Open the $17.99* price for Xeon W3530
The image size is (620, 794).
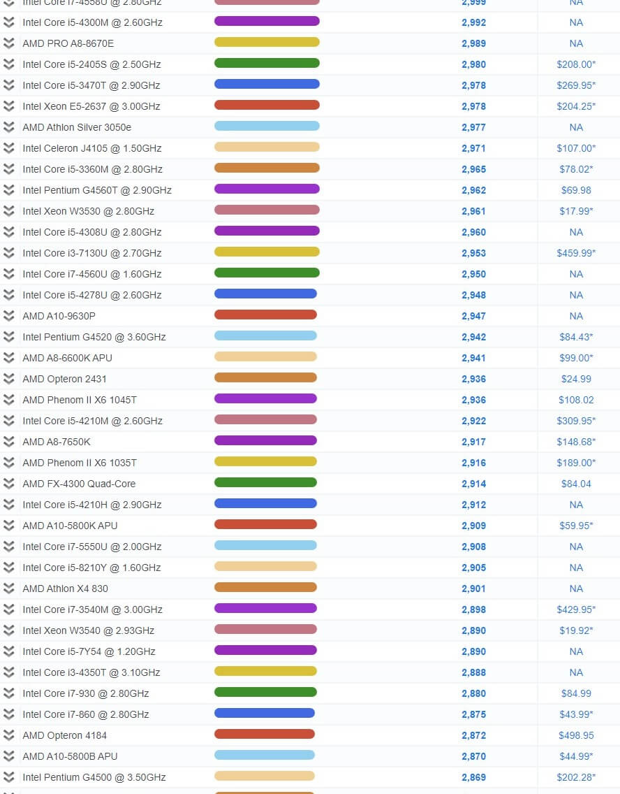coord(576,211)
